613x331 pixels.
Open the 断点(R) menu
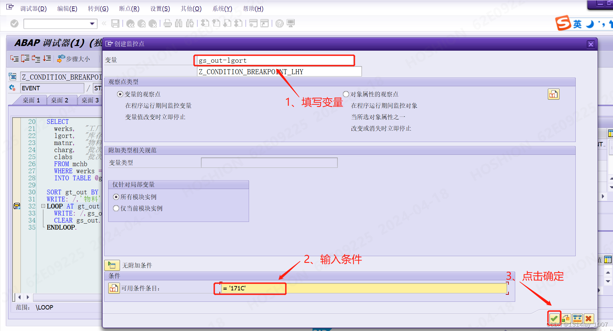point(129,9)
